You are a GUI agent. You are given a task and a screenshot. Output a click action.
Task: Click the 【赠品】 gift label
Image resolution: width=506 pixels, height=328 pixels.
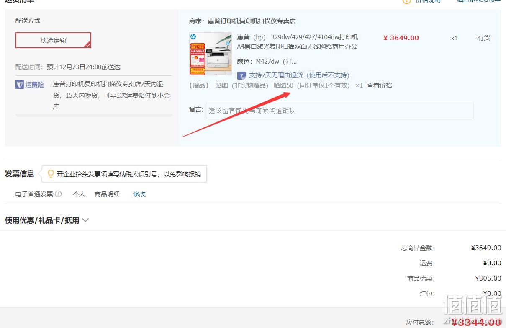[x=199, y=85]
